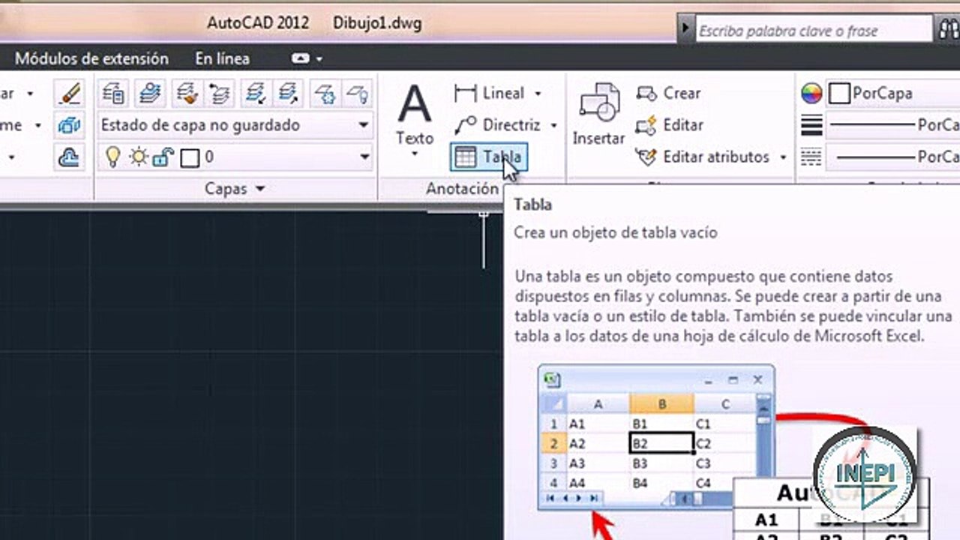Click the layers-with-sheet icon in Capas

[114, 94]
